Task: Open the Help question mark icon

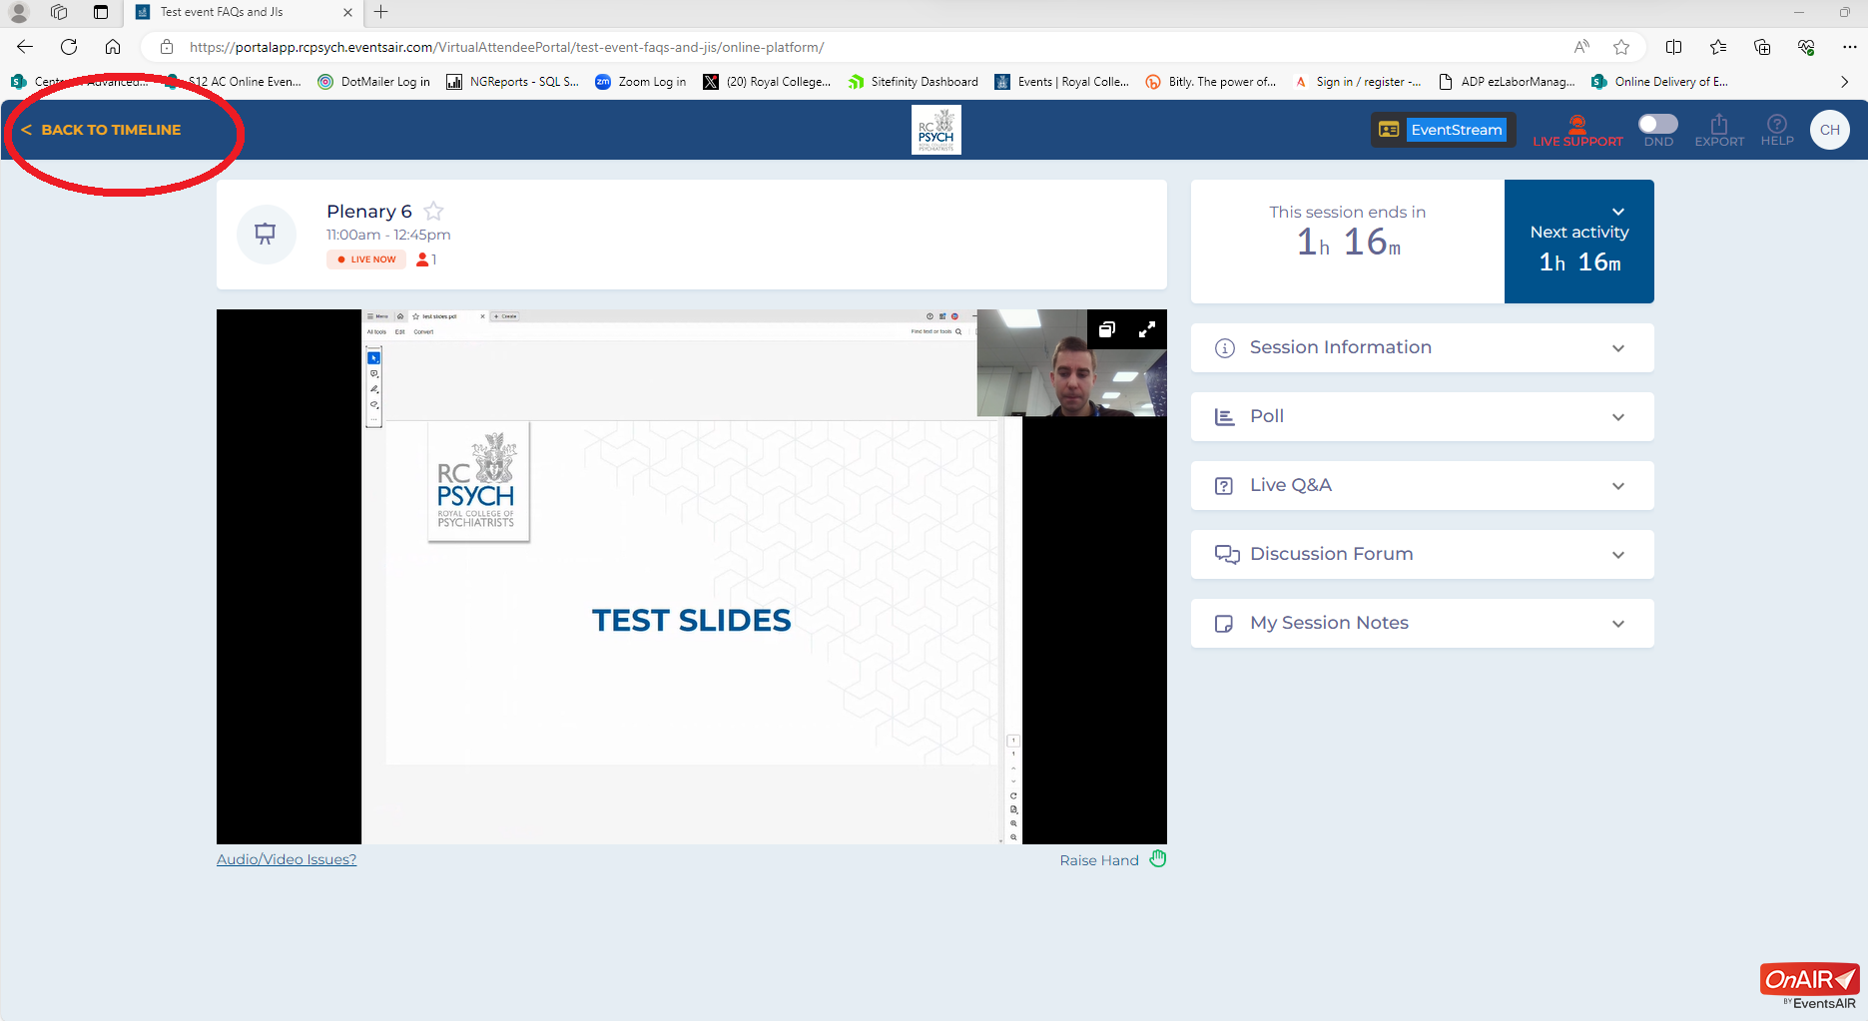Action: [x=1776, y=124]
